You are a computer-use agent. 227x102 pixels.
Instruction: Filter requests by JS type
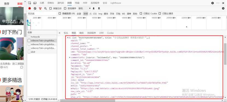click(90, 14)
